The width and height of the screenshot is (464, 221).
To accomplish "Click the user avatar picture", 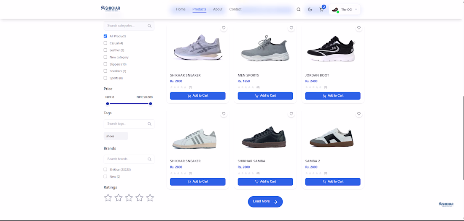I will tap(335, 10).
